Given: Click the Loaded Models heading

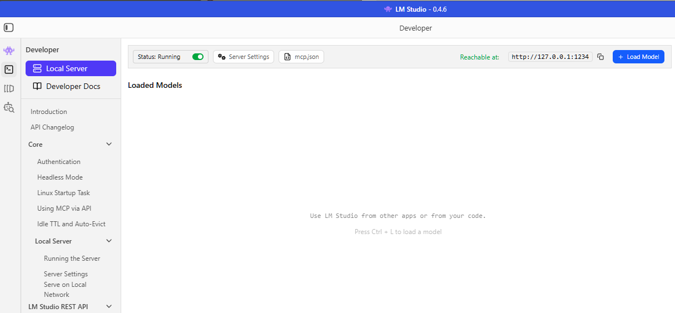Looking at the screenshot, I should pos(155,85).
